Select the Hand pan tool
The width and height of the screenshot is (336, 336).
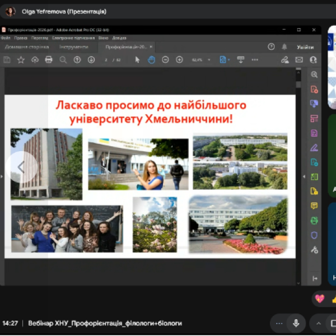(x=151, y=59)
